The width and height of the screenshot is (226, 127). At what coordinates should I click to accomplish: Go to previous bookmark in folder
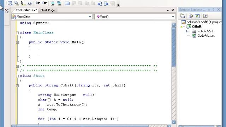coord(87,3)
